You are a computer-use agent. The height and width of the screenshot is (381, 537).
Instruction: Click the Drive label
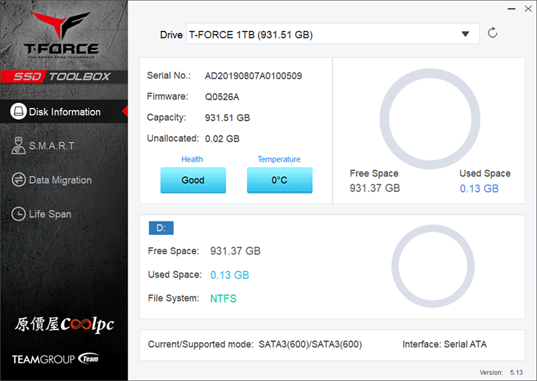pos(171,35)
